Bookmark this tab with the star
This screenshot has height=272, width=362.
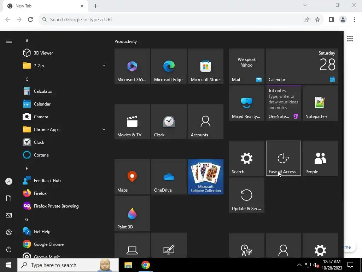[x=317, y=20]
